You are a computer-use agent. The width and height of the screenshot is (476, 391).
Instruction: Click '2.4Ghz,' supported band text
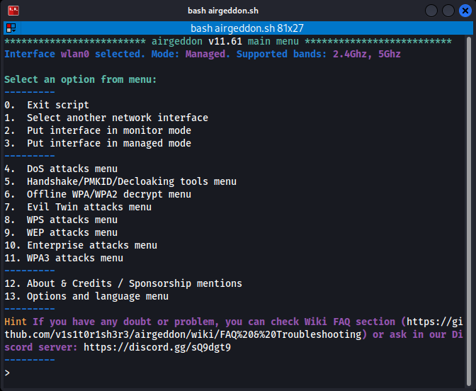(x=353, y=54)
